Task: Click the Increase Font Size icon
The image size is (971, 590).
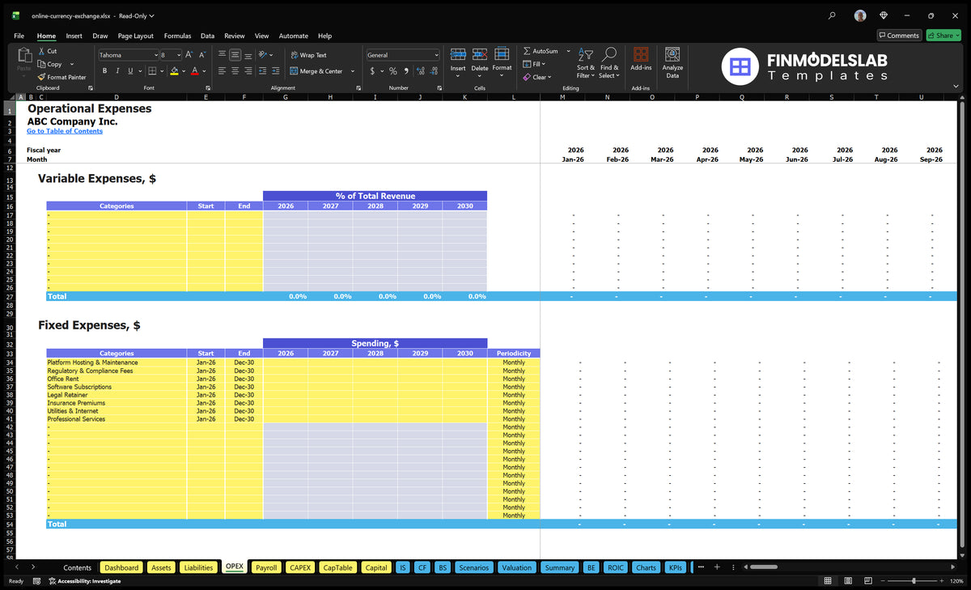Action: tap(189, 55)
